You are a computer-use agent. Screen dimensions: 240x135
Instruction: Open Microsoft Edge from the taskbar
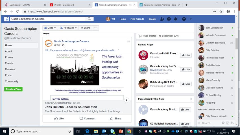(87, 131)
